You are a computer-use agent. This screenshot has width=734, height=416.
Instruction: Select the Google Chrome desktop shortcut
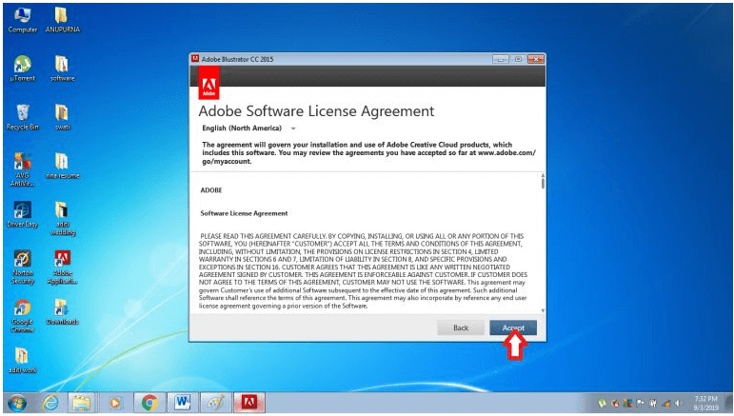point(23,316)
